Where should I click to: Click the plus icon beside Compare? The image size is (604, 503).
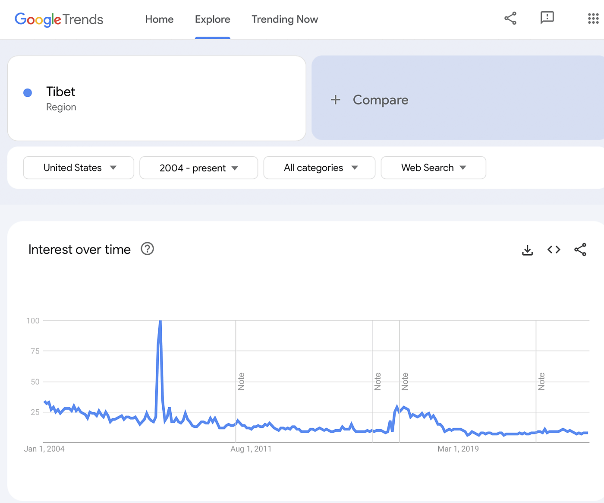click(x=336, y=100)
